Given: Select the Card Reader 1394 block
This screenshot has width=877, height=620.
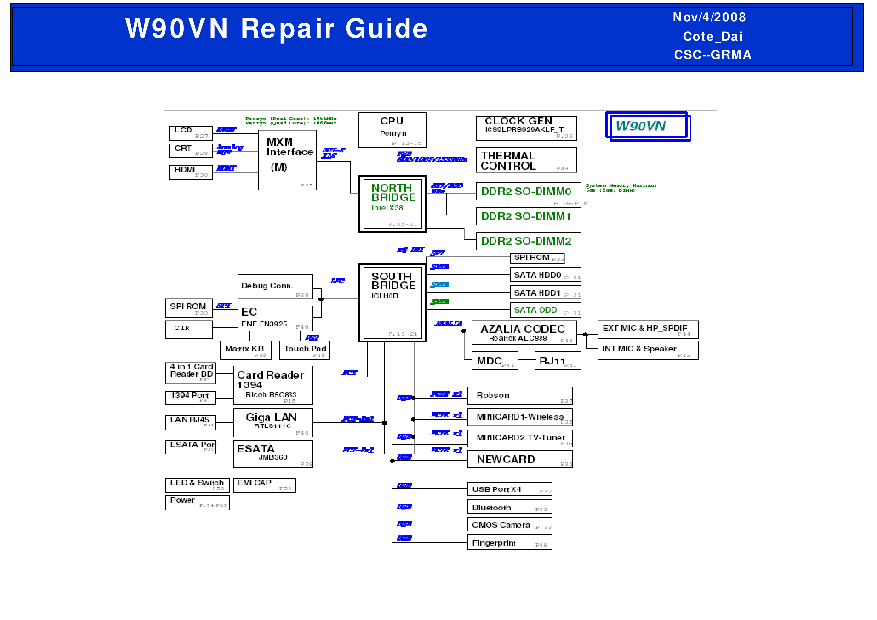Looking at the screenshot, I should [273, 385].
